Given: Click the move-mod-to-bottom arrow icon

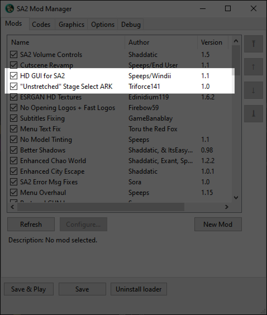Looking at the screenshot, I should pos(253,113).
